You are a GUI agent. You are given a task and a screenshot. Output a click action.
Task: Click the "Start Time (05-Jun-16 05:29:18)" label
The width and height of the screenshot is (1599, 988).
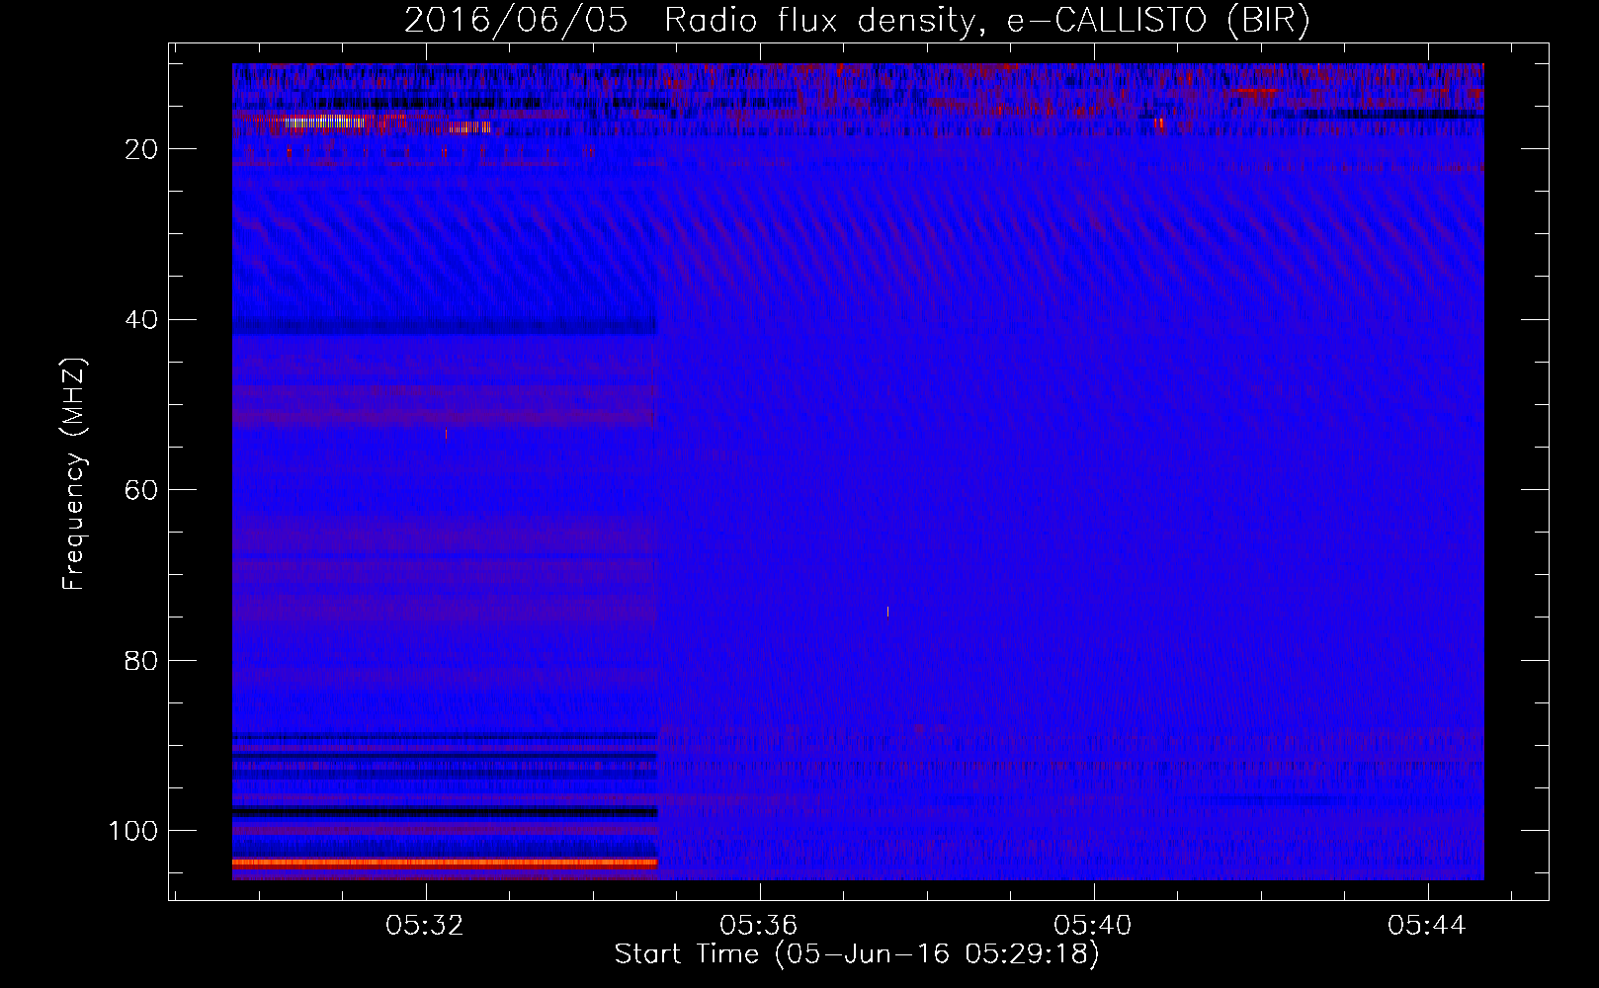(x=857, y=953)
